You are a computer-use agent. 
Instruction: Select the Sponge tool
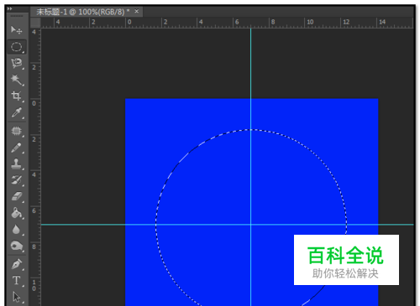pyautogui.click(x=16, y=246)
